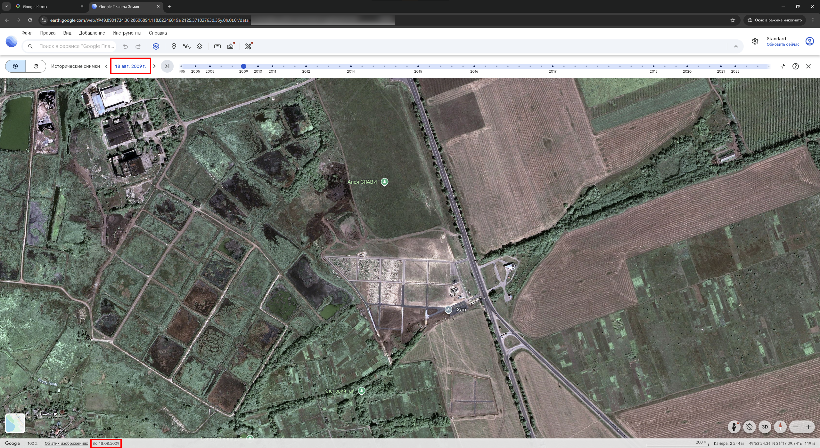Click the 2014 marker on timeline slider

point(351,66)
